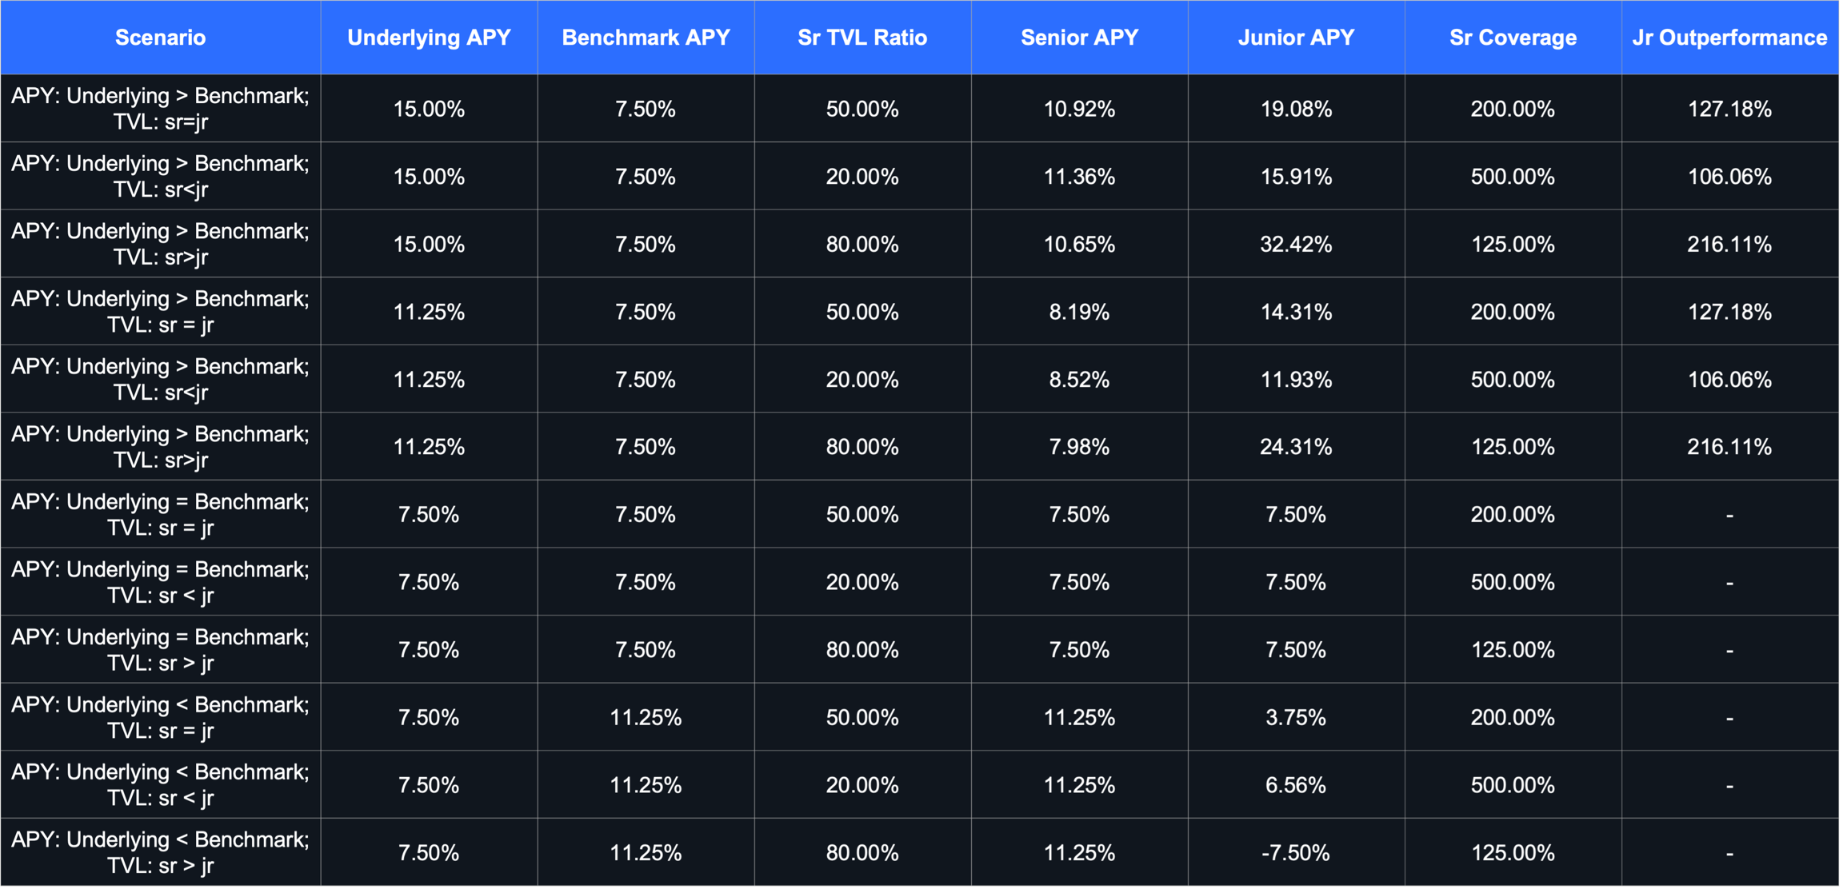Select the Sr TVL Ratio header
Viewport: 1843px width, 893px height.
pos(862,38)
